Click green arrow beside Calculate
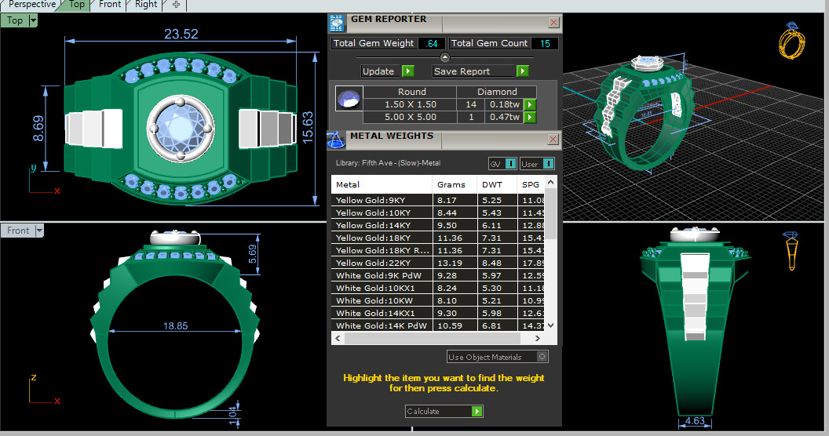The width and height of the screenshot is (829, 436). [477, 411]
